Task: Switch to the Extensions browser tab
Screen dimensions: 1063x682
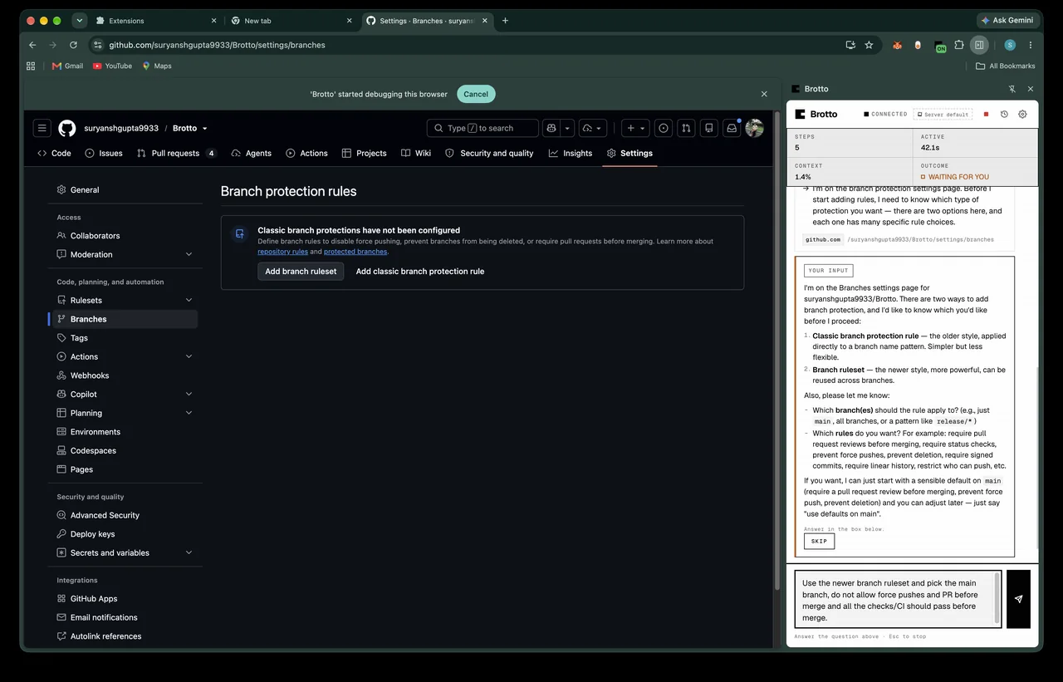Action: [154, 21]
